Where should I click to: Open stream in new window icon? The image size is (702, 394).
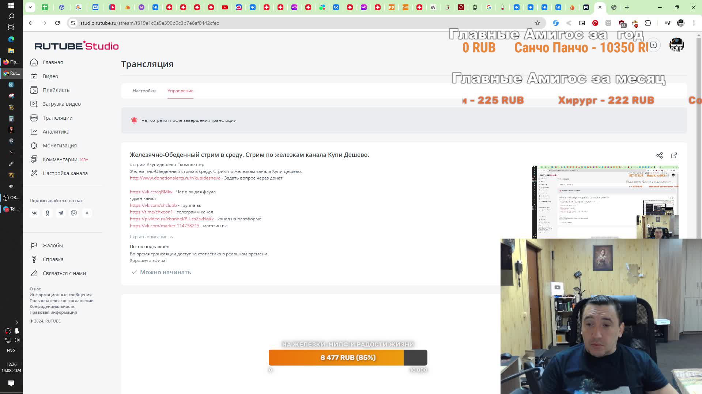point(674,155)
